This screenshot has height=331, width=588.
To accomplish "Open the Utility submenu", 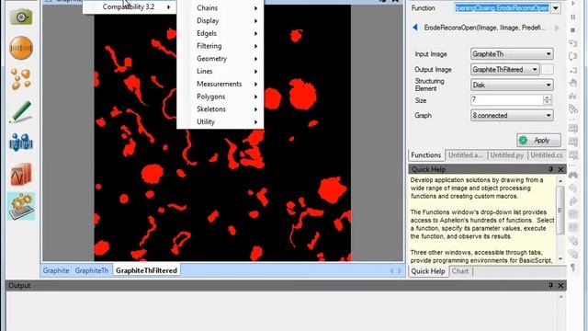I will (220, 121).
